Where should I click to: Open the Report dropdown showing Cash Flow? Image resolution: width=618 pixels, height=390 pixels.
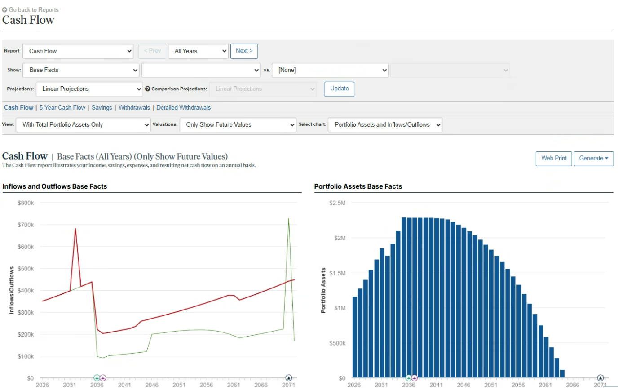click(x=79, y=51)
